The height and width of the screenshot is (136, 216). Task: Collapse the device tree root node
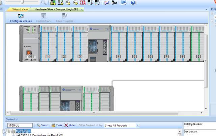click(9, 131)
